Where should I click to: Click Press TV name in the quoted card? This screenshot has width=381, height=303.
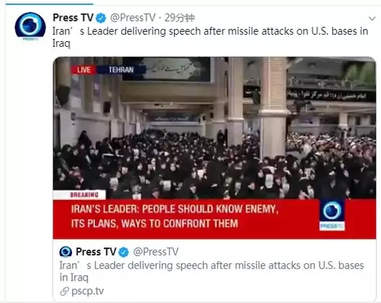[96, 252]
